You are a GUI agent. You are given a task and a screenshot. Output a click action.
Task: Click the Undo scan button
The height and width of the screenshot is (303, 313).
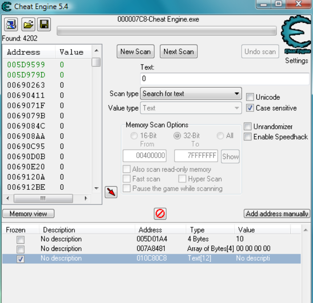(260, 52)
